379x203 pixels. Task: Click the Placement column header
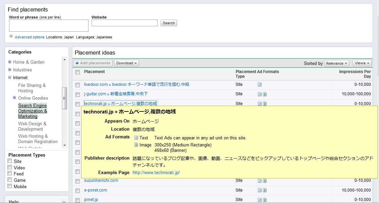pos(94,71)
